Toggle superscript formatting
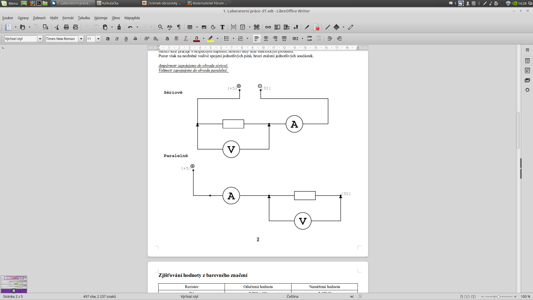Screen dimensions: 533x300 pos(147,39)
